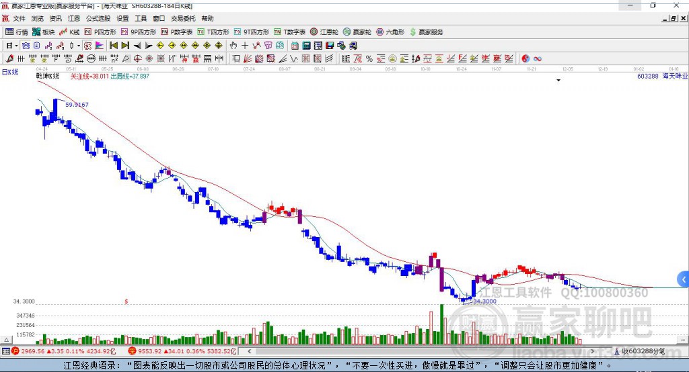Open the calculator icon
This screenshot has height=372, width=689.
307,46
